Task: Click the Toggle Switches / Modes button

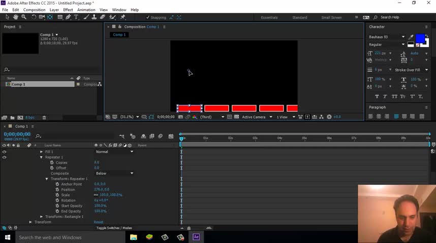Action: click(114, 228)
